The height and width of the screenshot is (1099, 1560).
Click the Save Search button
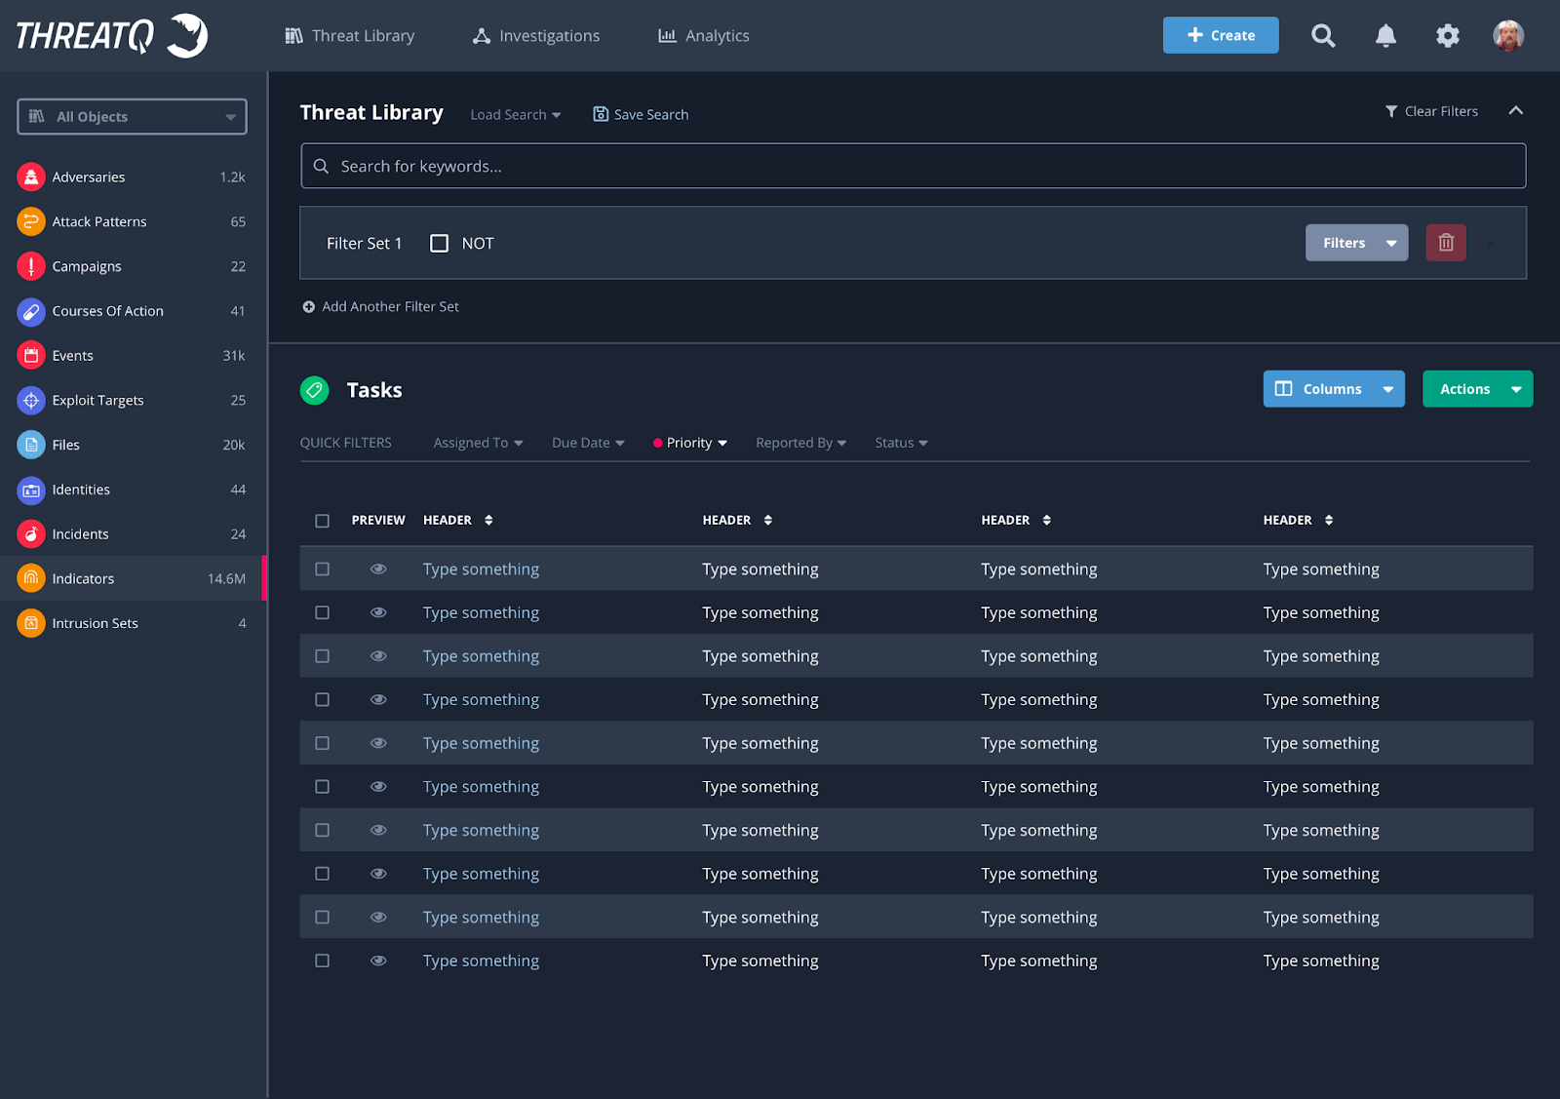click(x=640, y=114)
